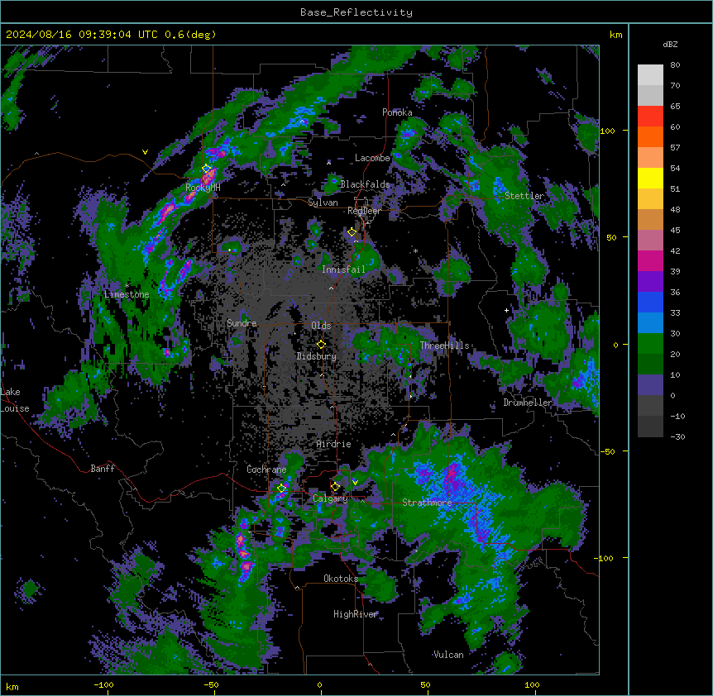
Task: Click the -50 tick on the bottom axis
Action: click(x=211, y=684)
